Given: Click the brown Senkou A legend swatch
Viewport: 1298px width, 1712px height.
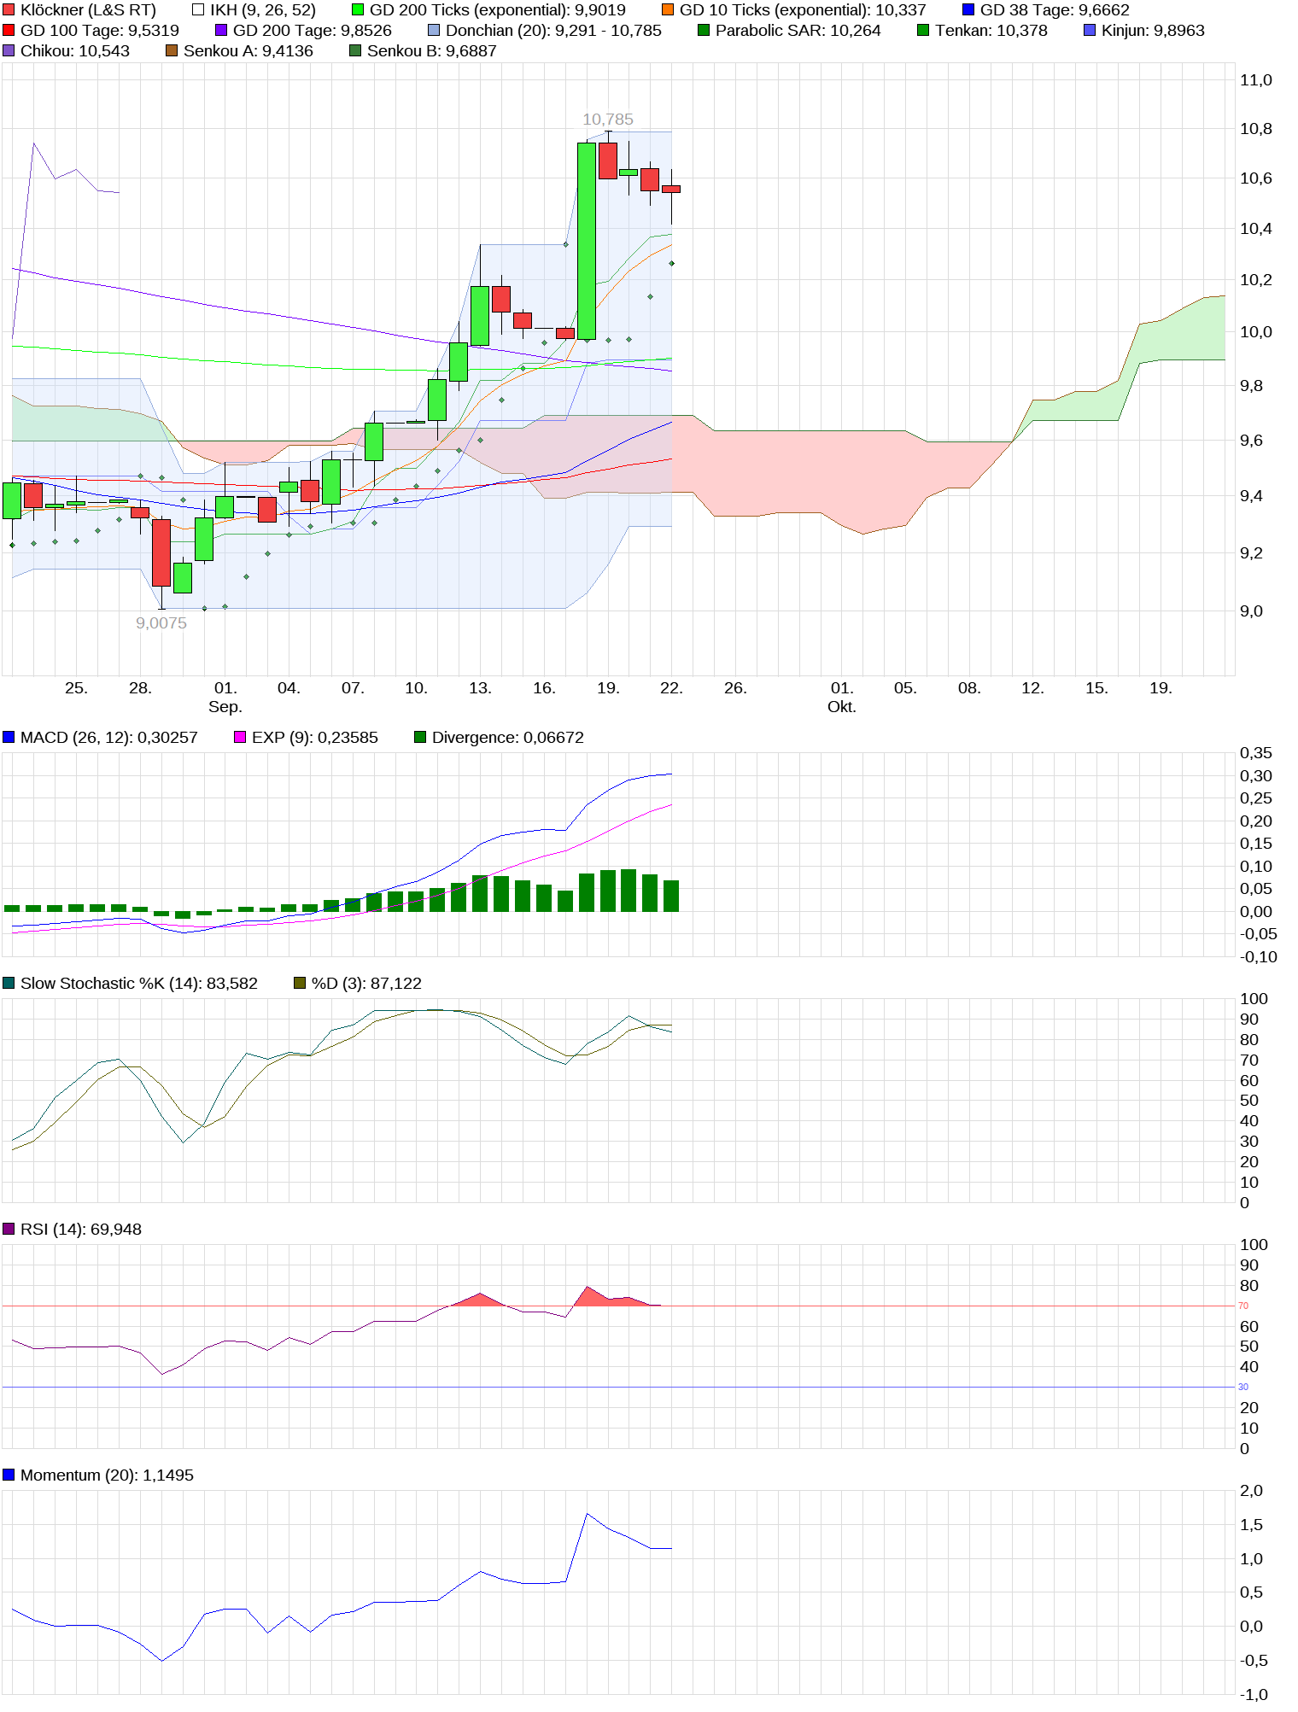Looking at the screenshot, I should pyautogui.click(x=172, y=51).
